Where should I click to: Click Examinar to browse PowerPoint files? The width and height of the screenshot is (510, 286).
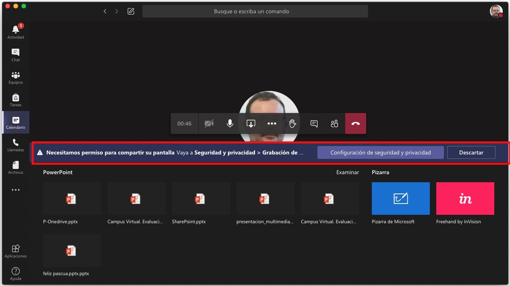[348, 172]
